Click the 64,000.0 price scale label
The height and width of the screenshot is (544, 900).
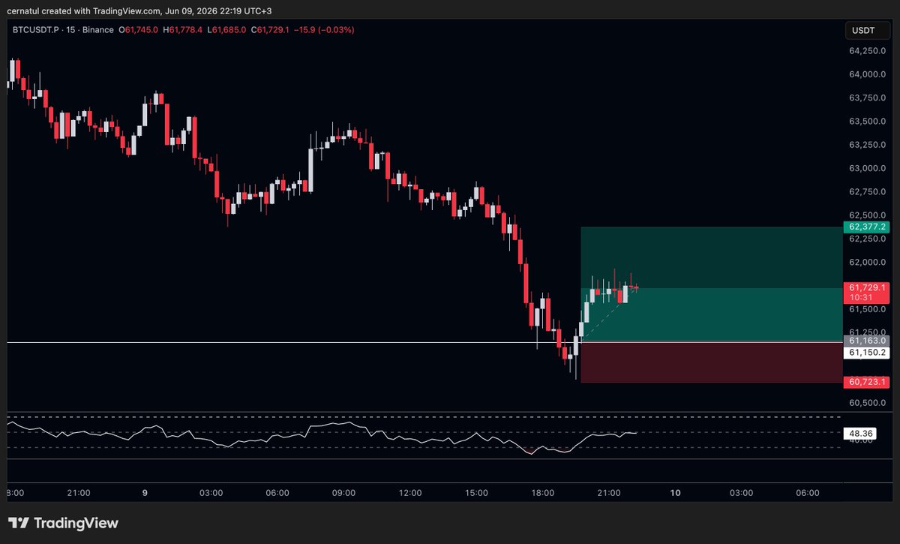(x=867, y=74)
